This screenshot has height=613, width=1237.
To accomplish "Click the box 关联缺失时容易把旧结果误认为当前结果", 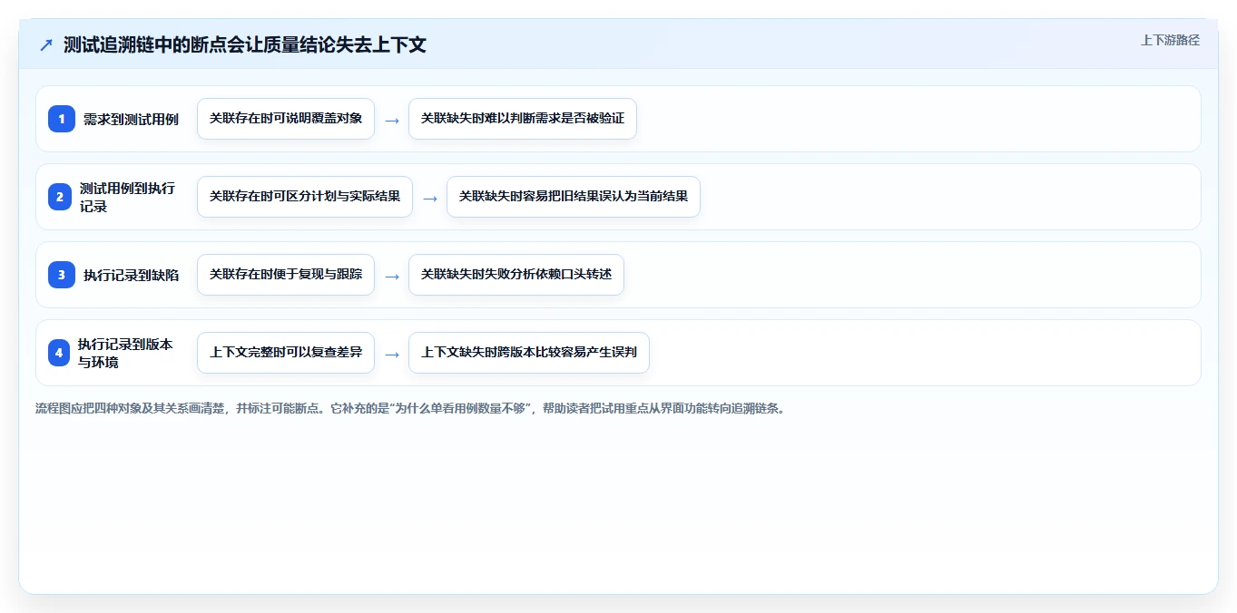I will pos(574,197).
